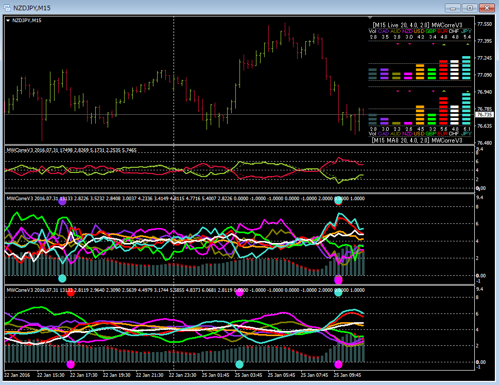Image resolution: width=499 pixels, height=385 pixels.
Task: Click the 25 Jan 03:45 time axis label
Action: (x=248, y=375)
